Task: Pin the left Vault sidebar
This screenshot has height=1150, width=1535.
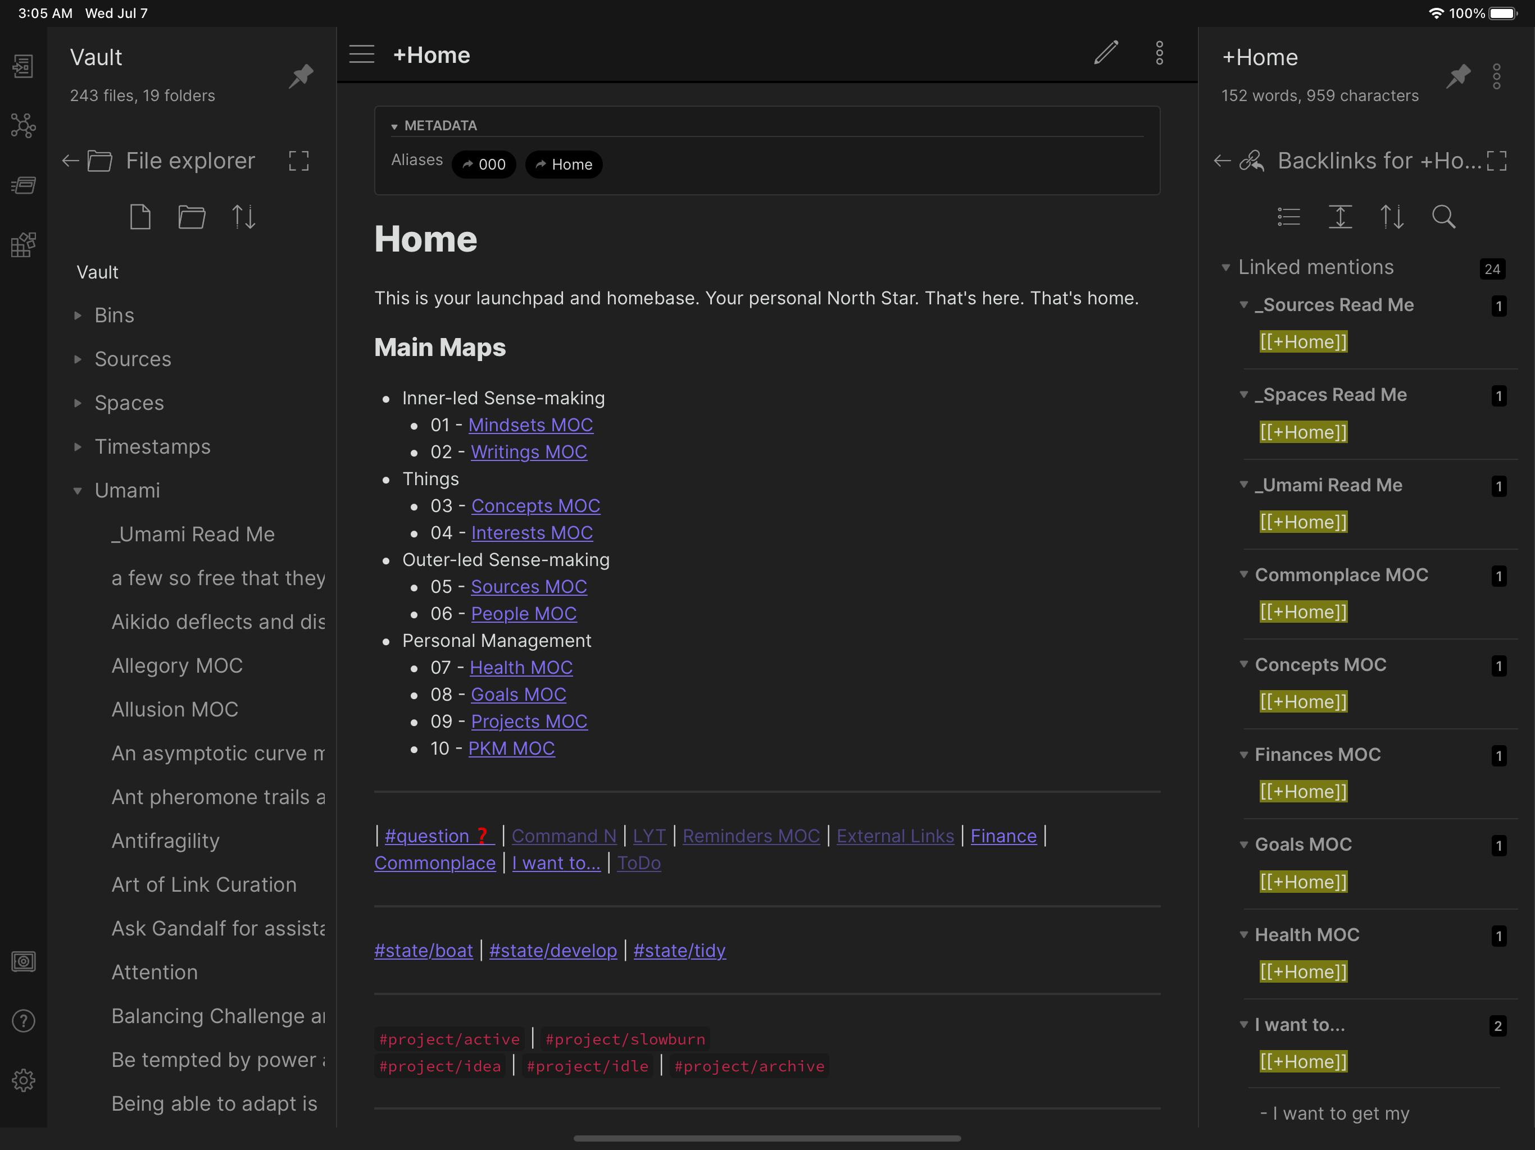Action: [301, 76]
